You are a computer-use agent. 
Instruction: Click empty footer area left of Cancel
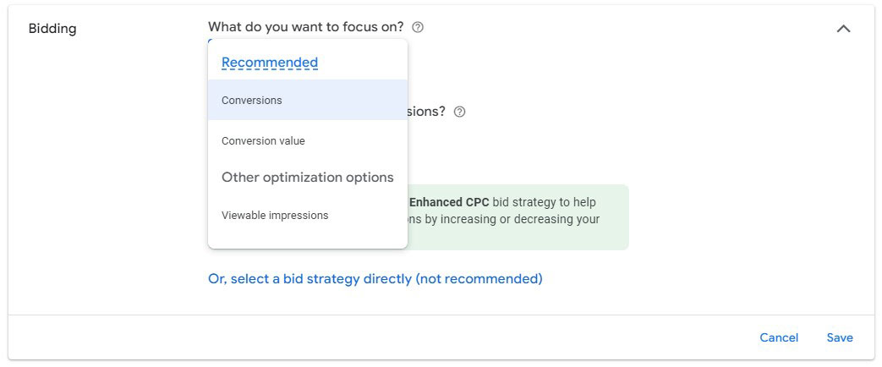382,337
